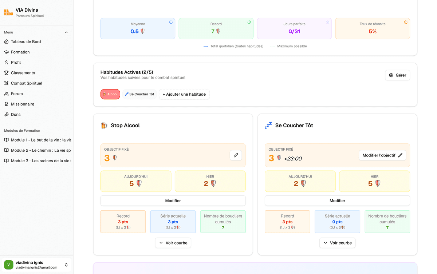Open the info icon on Jours parfaits
Image resolution: width=437 pixels, height=274 pixels.
coord(327,22)
